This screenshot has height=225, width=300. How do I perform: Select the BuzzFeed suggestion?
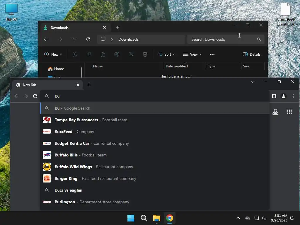click(155, 132)
